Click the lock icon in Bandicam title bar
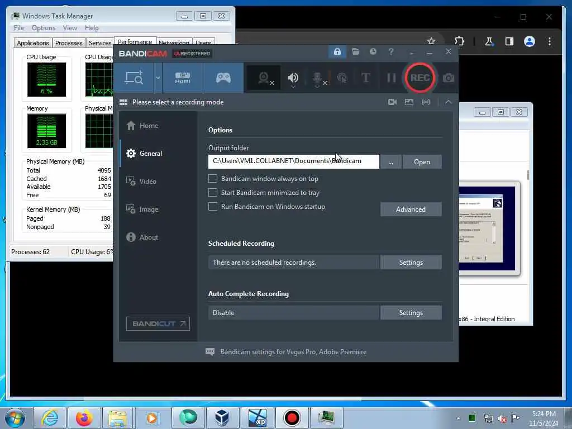The height and width of the screenshot is (429, 572). coord(337,52)
